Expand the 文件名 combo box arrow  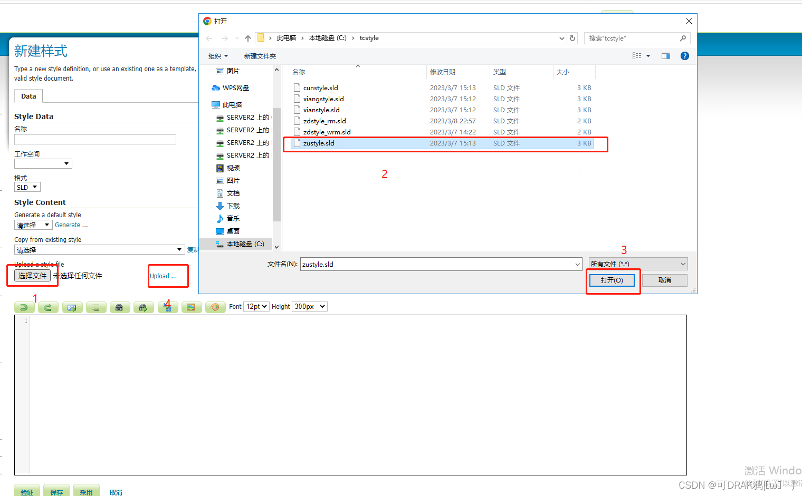577,265
